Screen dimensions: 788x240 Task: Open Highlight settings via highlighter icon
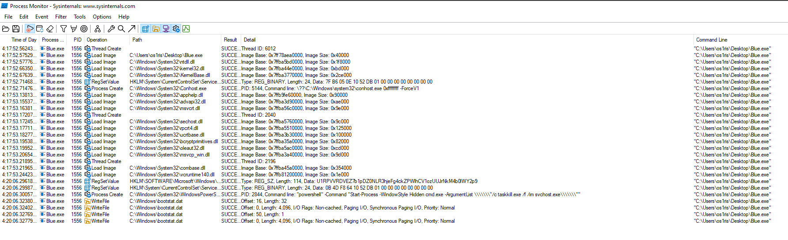(x=74, y=29)
